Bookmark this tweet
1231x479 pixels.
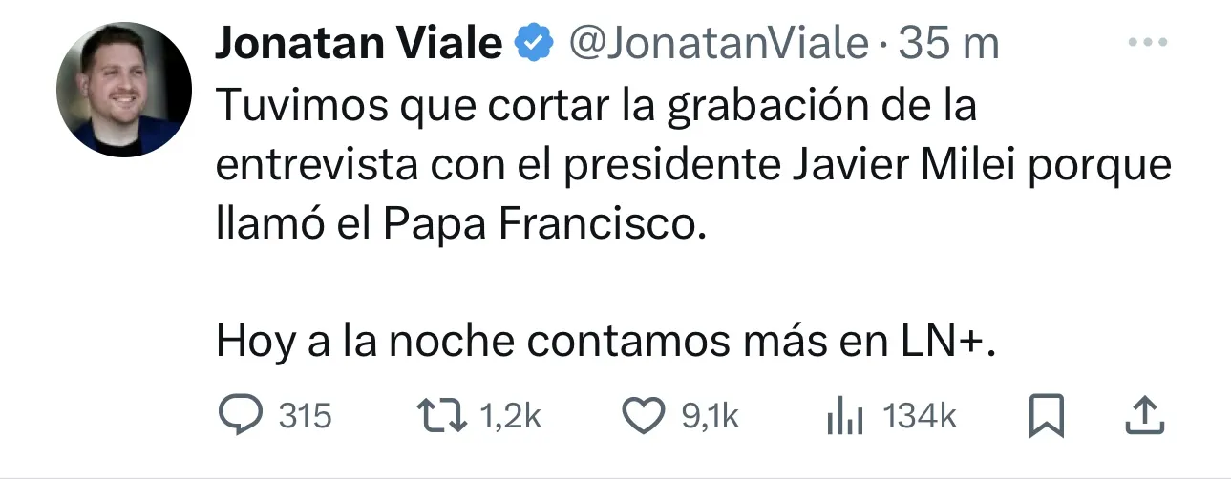1045,416
